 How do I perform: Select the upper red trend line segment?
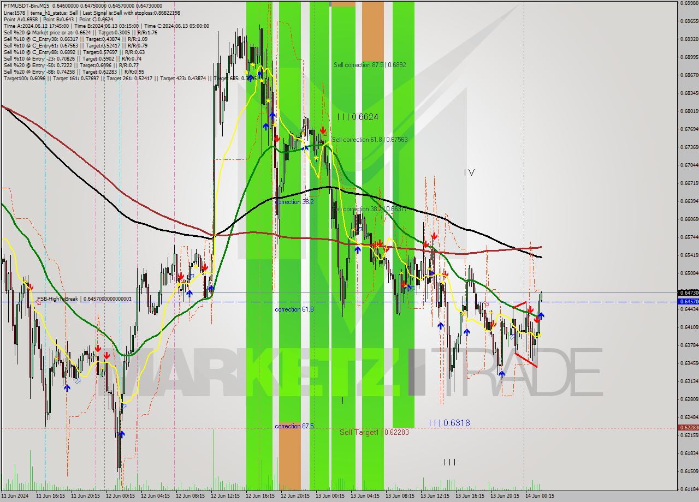[519, 304]
